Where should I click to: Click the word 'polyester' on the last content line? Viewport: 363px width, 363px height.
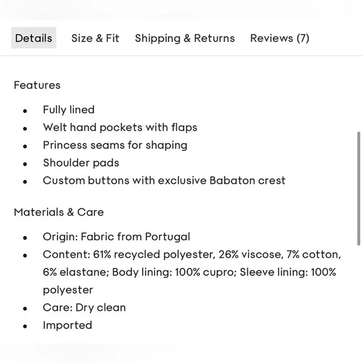click(68, 290)
